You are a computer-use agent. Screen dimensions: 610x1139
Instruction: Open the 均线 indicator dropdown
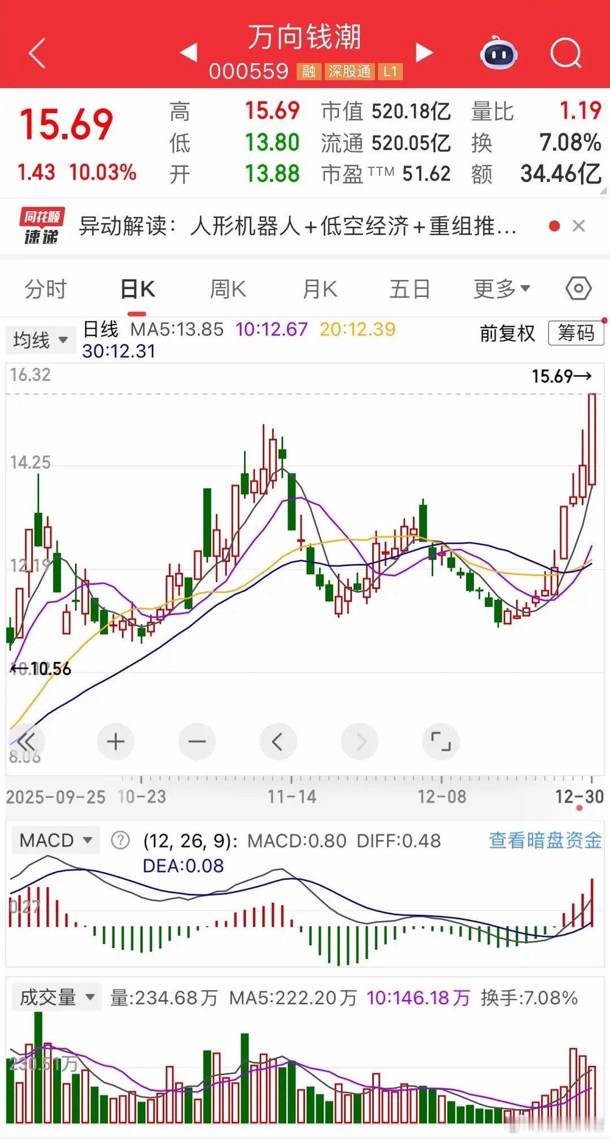pos(40,340)
